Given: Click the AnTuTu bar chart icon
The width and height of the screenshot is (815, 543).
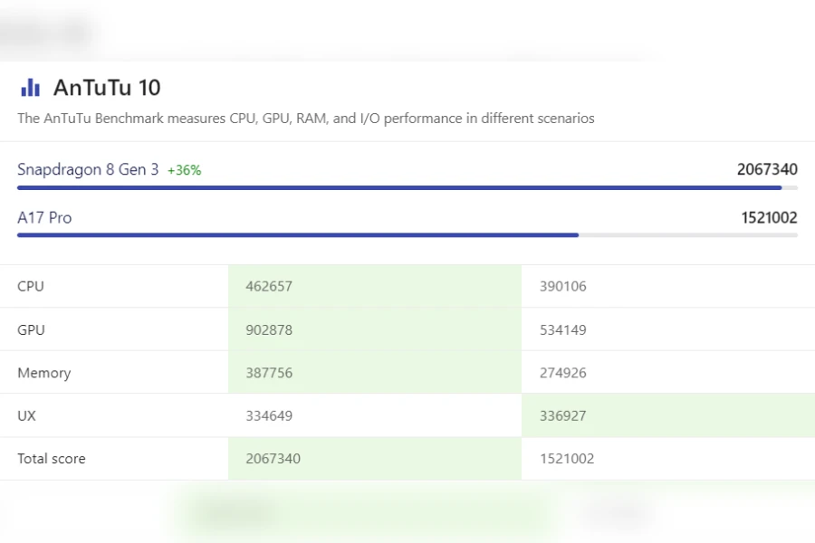Looking at the screenshot, I should [30, 87].
